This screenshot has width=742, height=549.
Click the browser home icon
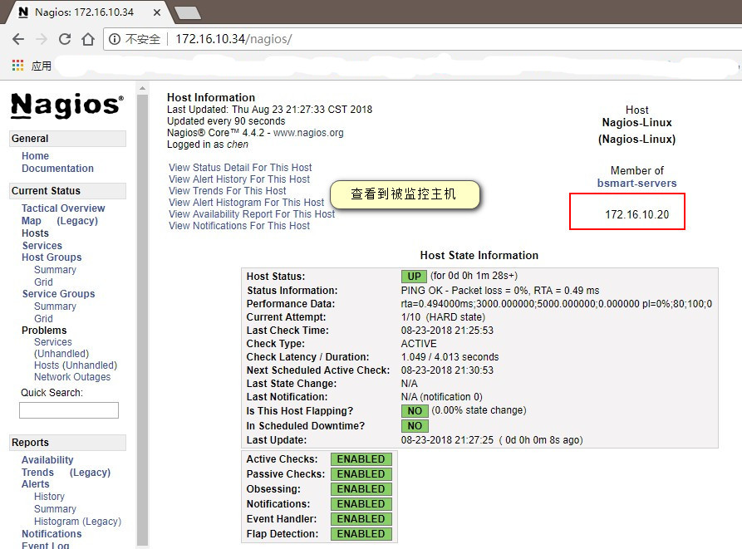point(88,38)
